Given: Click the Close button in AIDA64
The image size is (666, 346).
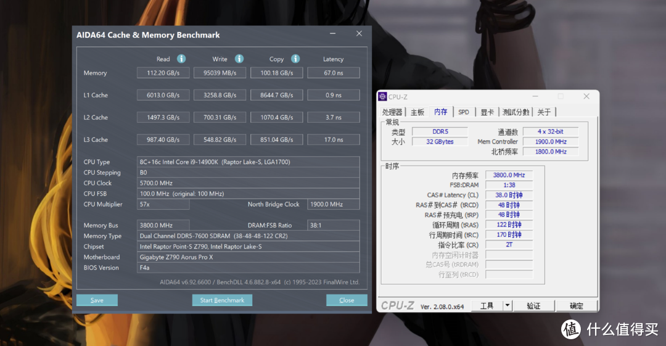Looking at the screenshot, I should (x=347, y=300).
